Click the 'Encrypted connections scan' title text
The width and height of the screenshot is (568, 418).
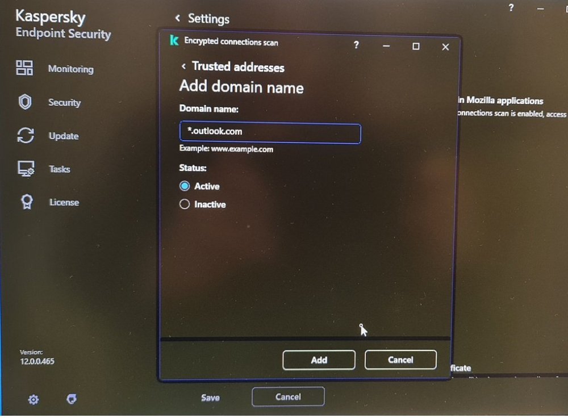pyautogui.click(x=231, y=41)
